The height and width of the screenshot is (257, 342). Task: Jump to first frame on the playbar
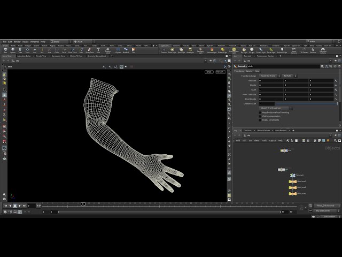tap(5, 206)
